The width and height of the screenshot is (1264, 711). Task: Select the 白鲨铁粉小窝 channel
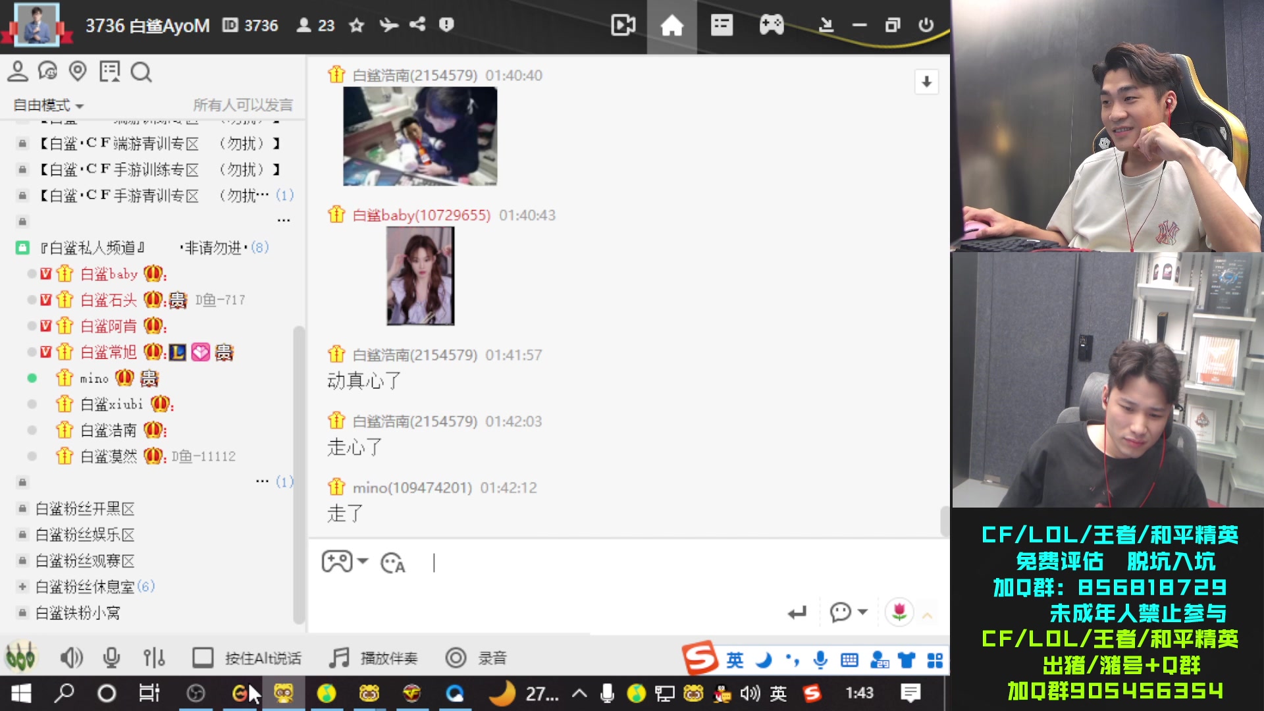pos(78,613)
